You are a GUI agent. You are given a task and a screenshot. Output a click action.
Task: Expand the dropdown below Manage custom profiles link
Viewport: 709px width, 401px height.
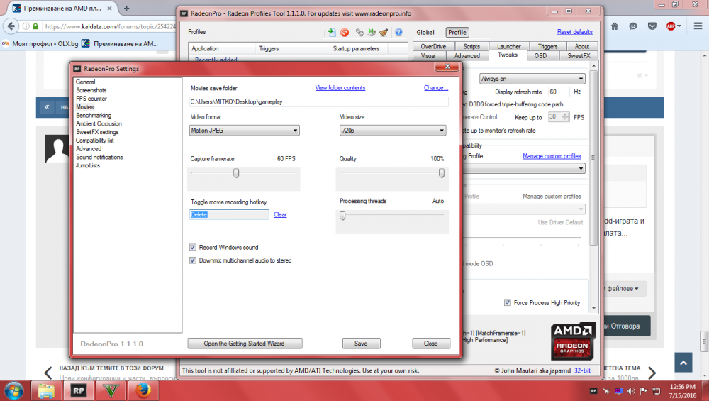525,168
